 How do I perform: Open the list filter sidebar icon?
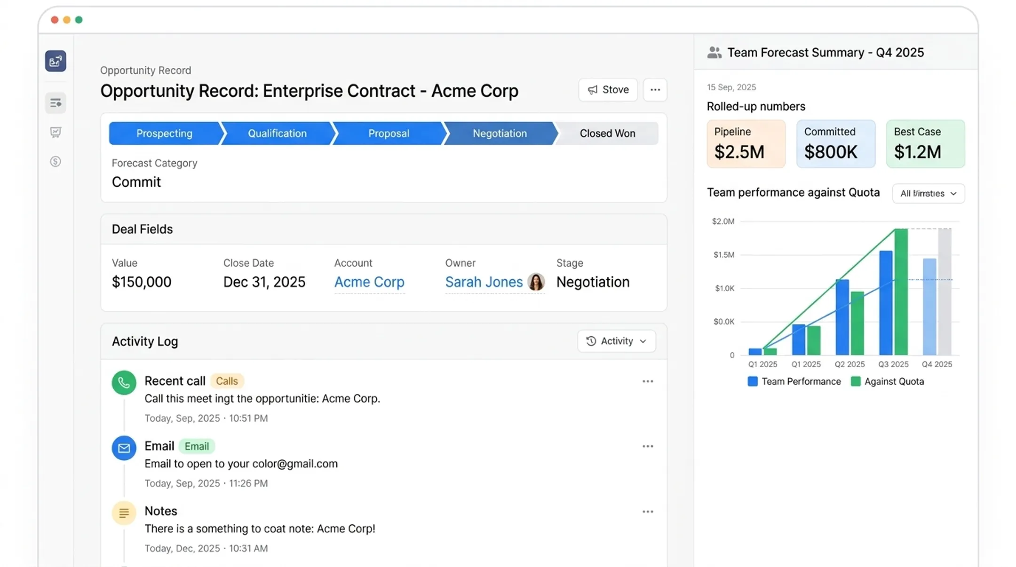tap(56, 103)
